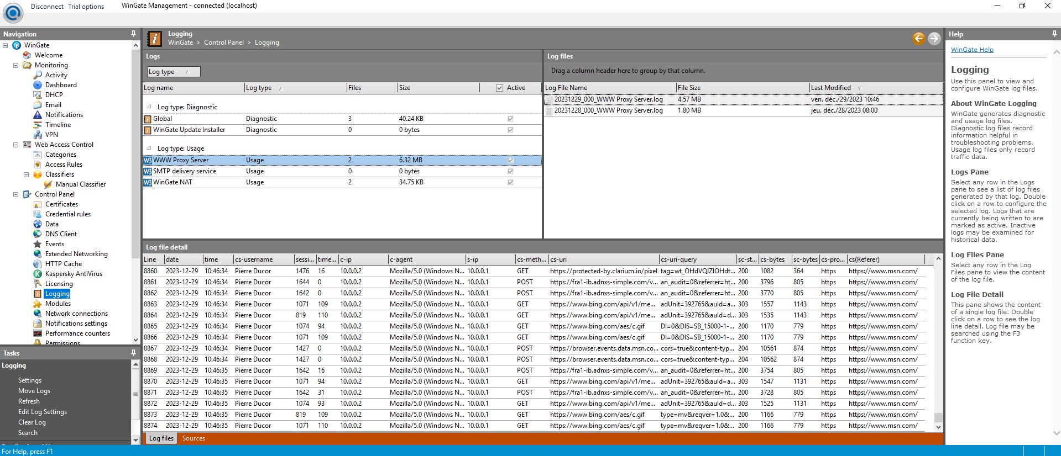Image resolution: width=1061 pixels, height=456 pixels.
Task: Collapse the Web Access Control tree node
Action: pyautogui.click(x=15, y=145)
